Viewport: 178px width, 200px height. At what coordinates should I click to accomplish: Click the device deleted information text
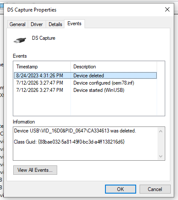(75, 131)
